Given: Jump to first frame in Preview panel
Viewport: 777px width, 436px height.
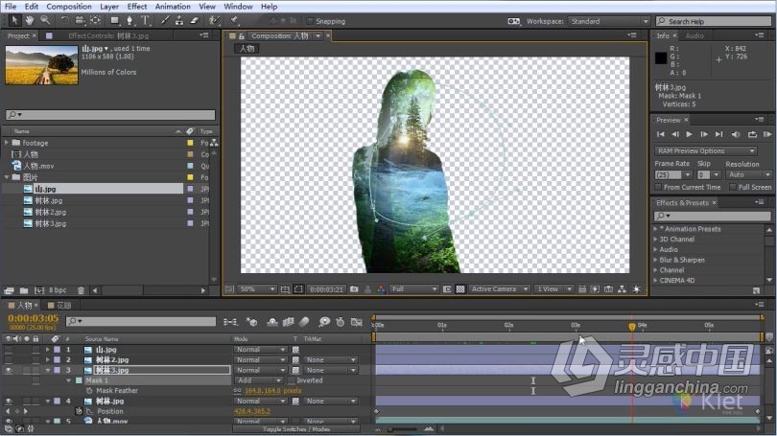Looking at the screenshot, I should click(661, 134).
